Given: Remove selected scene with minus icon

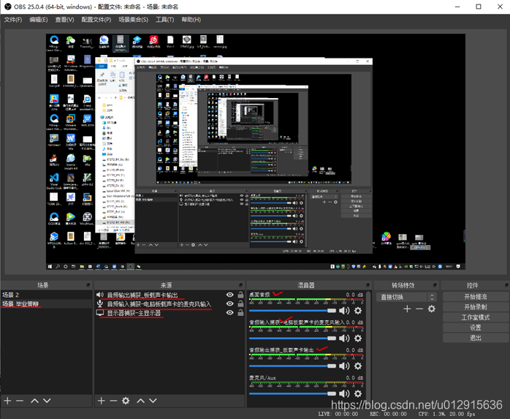Looking at the screenshot, I should click(x=20, y=401).
